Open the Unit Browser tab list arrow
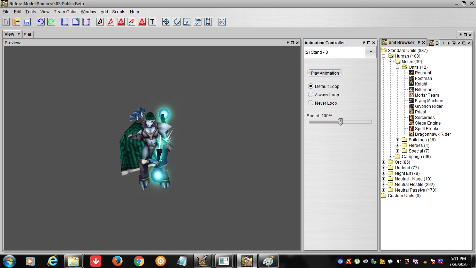The width and height of the screenshot is (476, 268). pos(454,43)
